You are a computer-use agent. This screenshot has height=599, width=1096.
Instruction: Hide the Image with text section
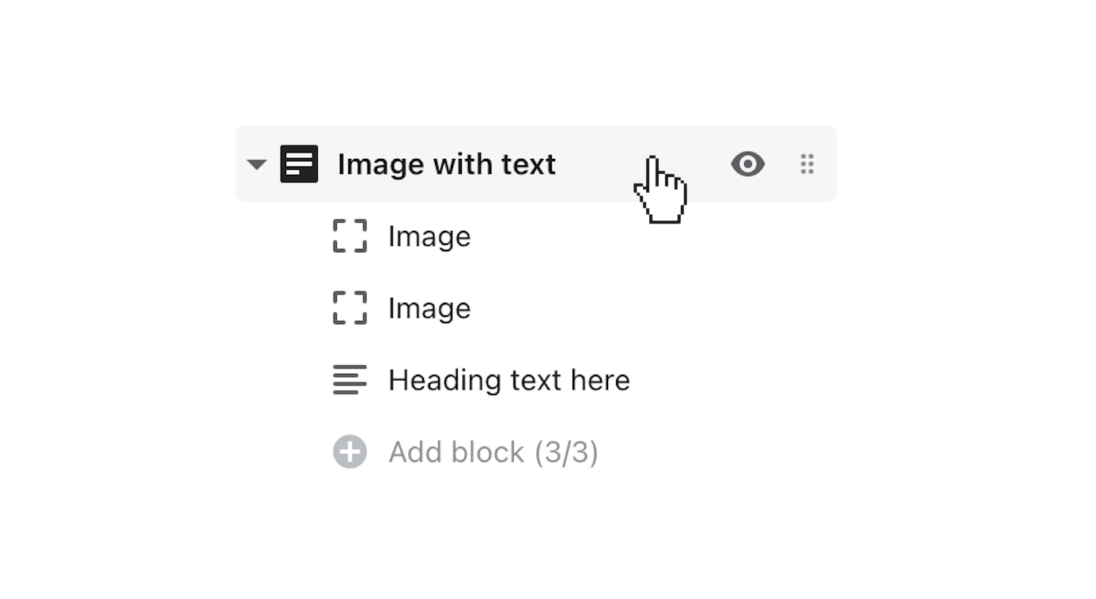click(x=747, y=164)
